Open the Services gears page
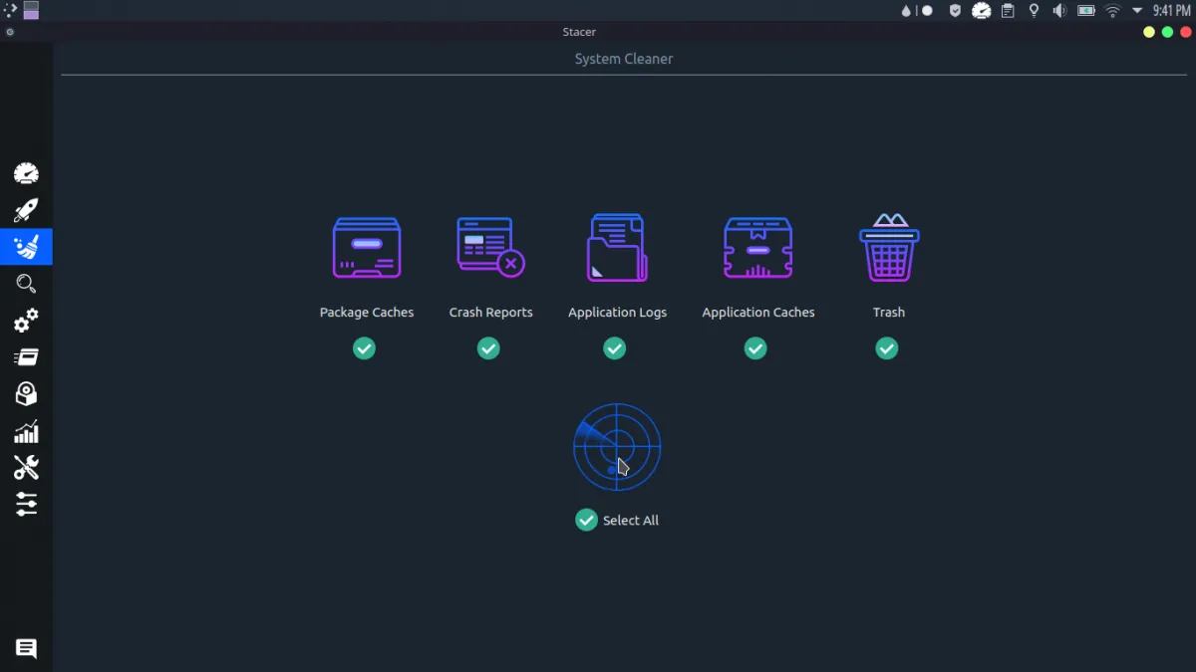Viewport: 1196px width, 672px height. pos(26,320)
